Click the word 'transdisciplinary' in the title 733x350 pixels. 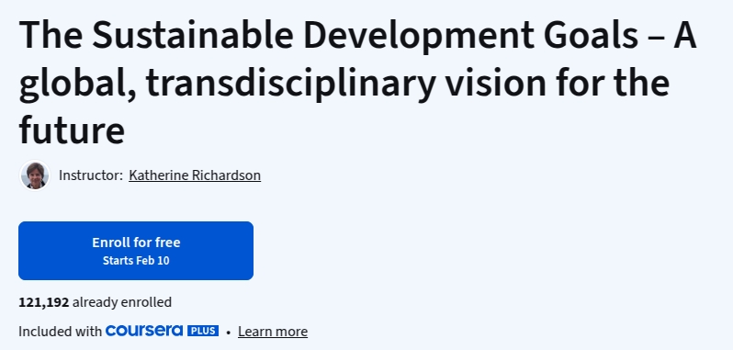point(290,84)
